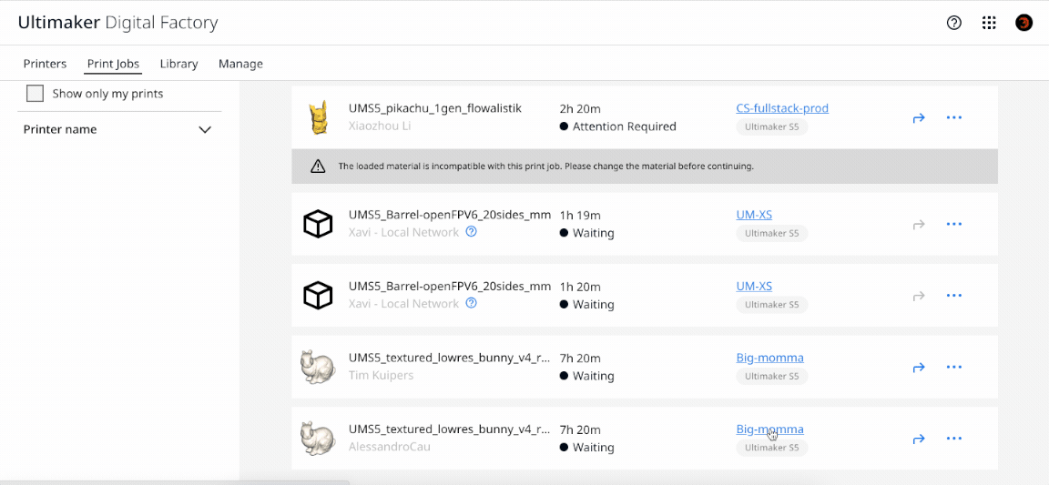Click the horizontal scrollbar at the bottom
Screen dimensions: 1049x485
point(173,482)
